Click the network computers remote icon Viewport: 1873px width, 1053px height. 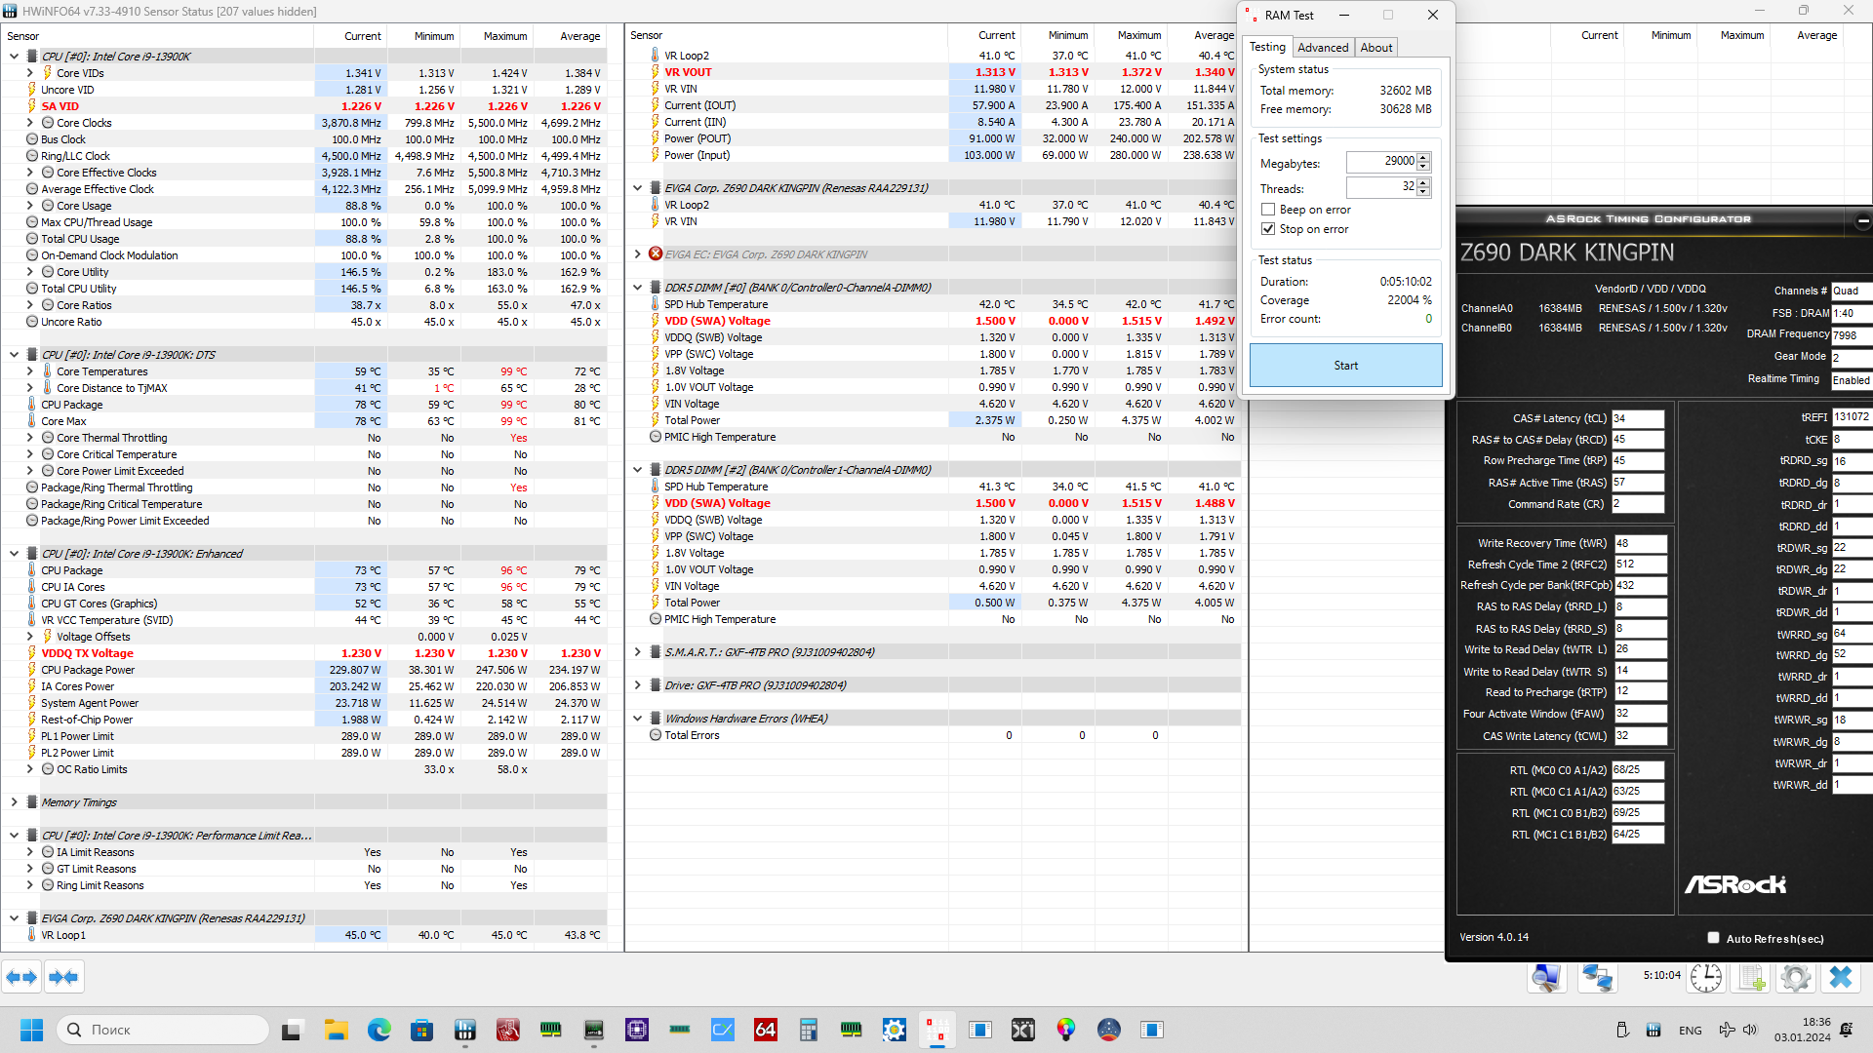[1597, 977]
